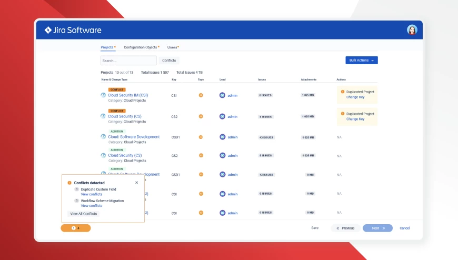The width and height of the screenshot is (458, 260).
Task: Click the Key column header
Action: point(174,79)
